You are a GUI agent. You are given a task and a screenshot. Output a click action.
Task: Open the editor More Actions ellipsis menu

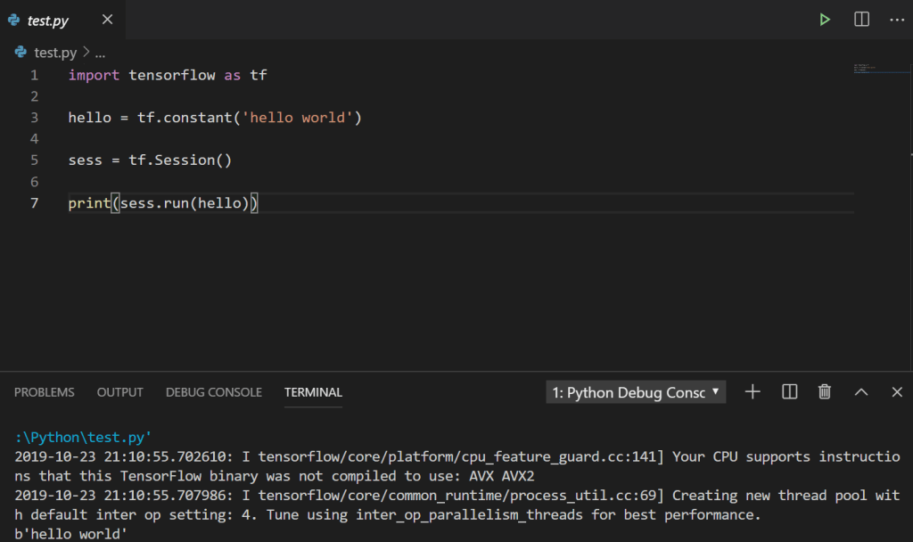point(896,20)
